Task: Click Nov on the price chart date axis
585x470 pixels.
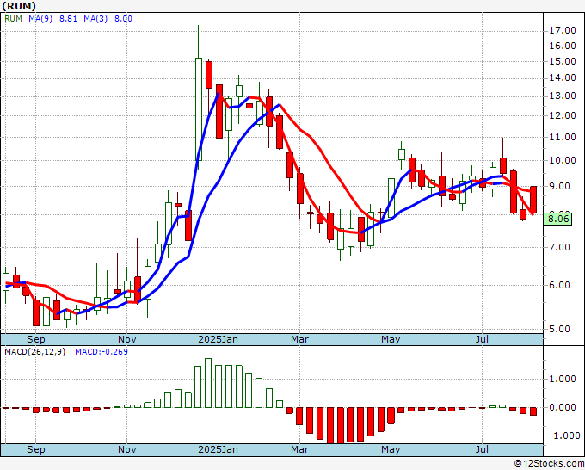Action: tap(126, 340)
